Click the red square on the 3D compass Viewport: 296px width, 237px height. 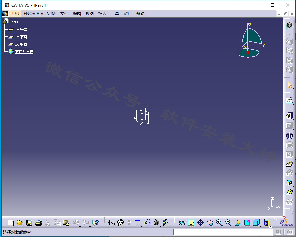click(248, 52)
